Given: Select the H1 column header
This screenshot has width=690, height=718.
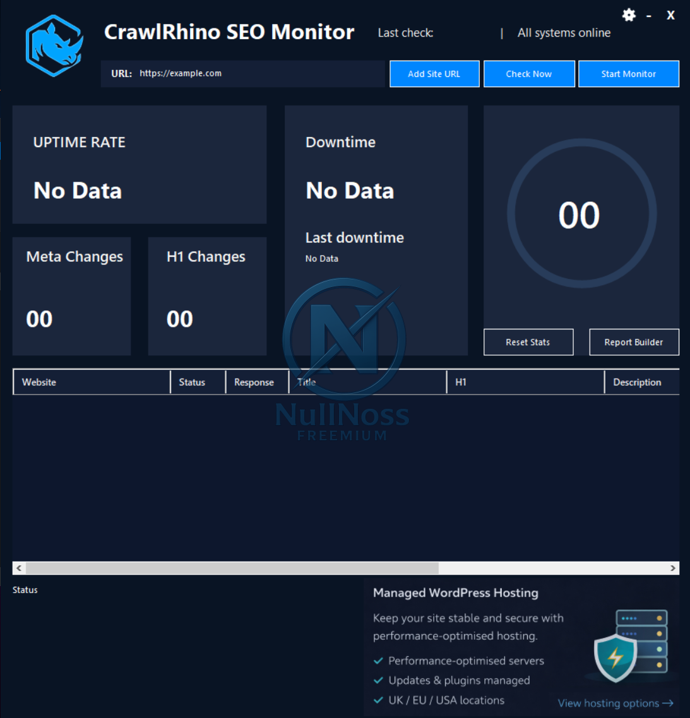Looking at the screenshot, I should tap(460, 382).
